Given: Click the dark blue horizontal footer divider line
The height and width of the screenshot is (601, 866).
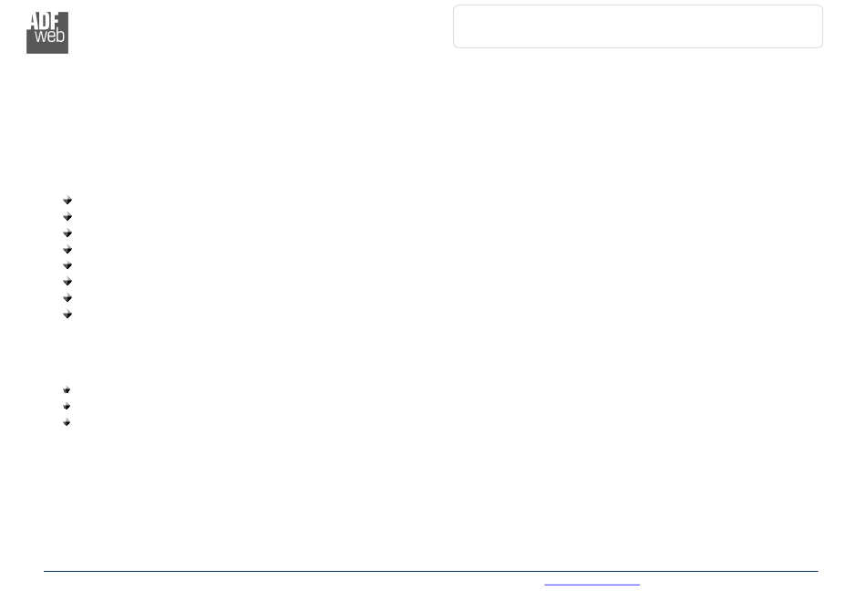Looking at the screenshot, I should tap(431, 571).
